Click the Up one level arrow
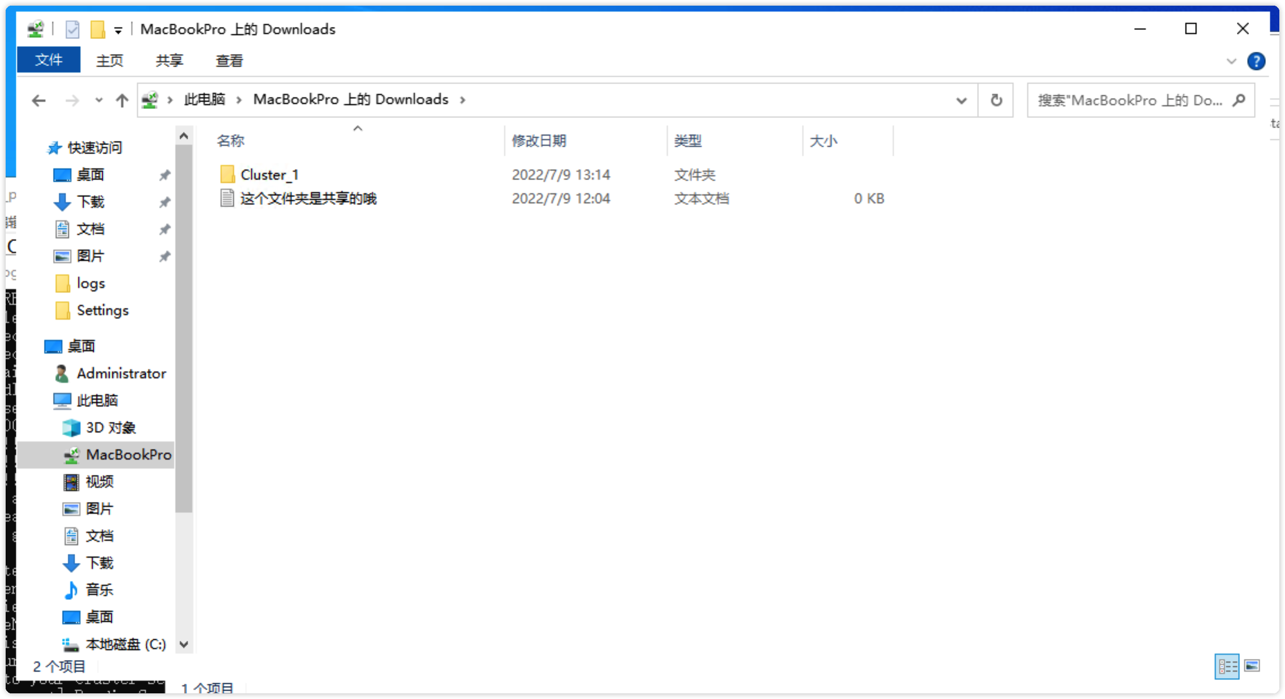The width and height of the screenshot is (1285, 699). (x=121, y=101)
